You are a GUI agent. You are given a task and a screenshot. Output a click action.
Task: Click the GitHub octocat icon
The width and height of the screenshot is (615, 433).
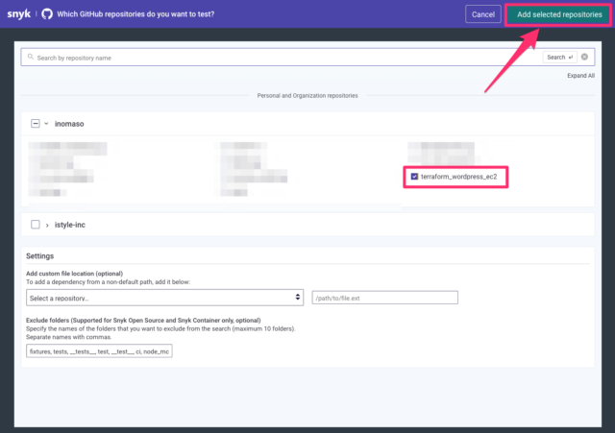pyautogui.click(x=47, y=14)
